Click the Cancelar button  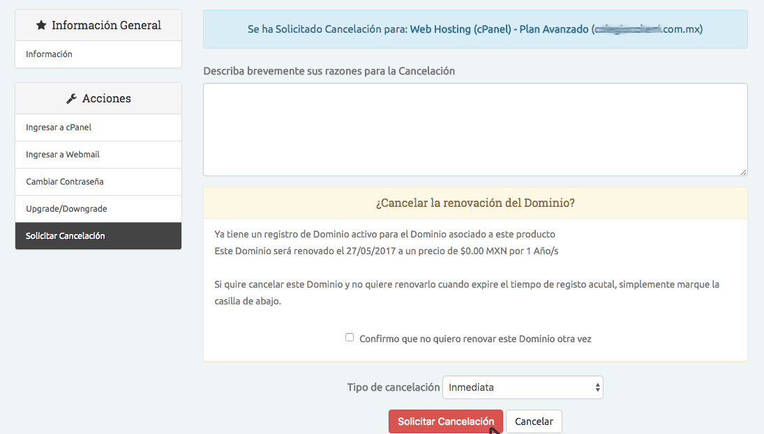point(534,421)
